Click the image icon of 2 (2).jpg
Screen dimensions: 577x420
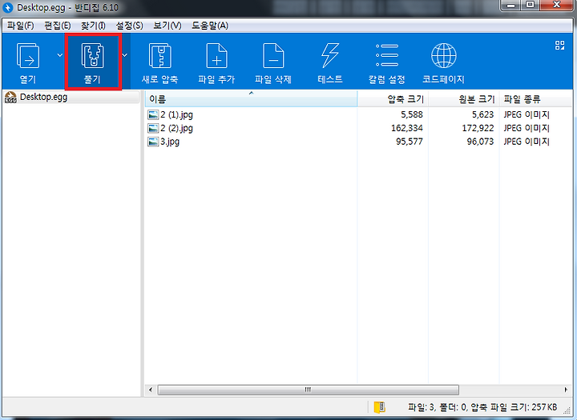click(153, 128)
